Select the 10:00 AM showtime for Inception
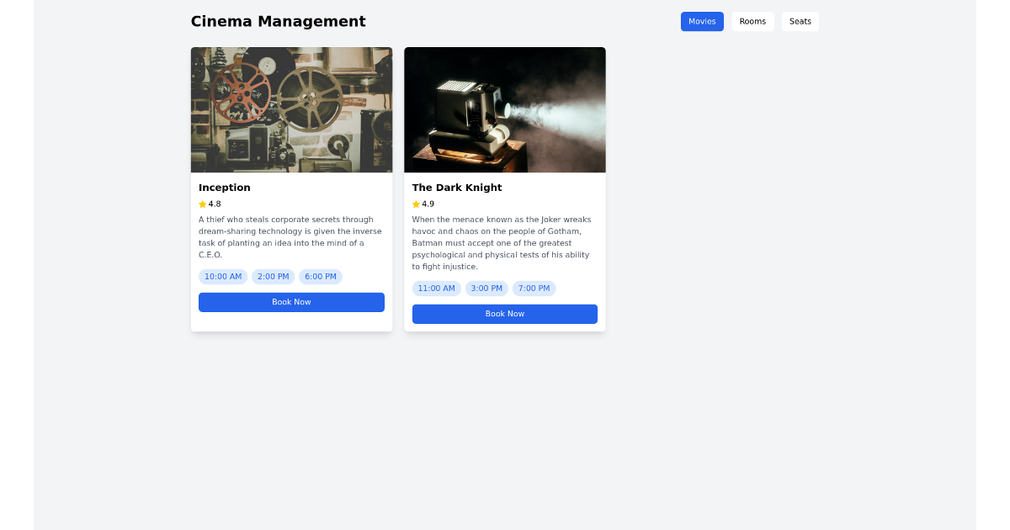Screen dimensions: 1010x530 click(223, 276)
